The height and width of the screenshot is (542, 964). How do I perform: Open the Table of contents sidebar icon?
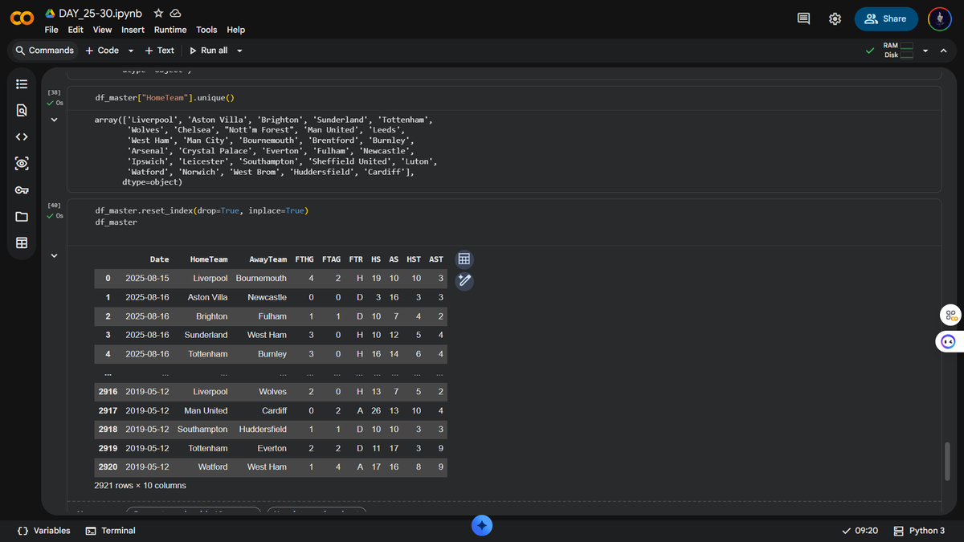point(22,84)
